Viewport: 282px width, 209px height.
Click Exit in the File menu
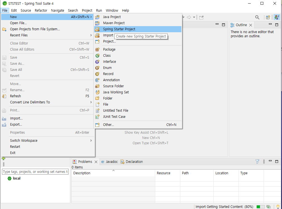pos(48,153)
